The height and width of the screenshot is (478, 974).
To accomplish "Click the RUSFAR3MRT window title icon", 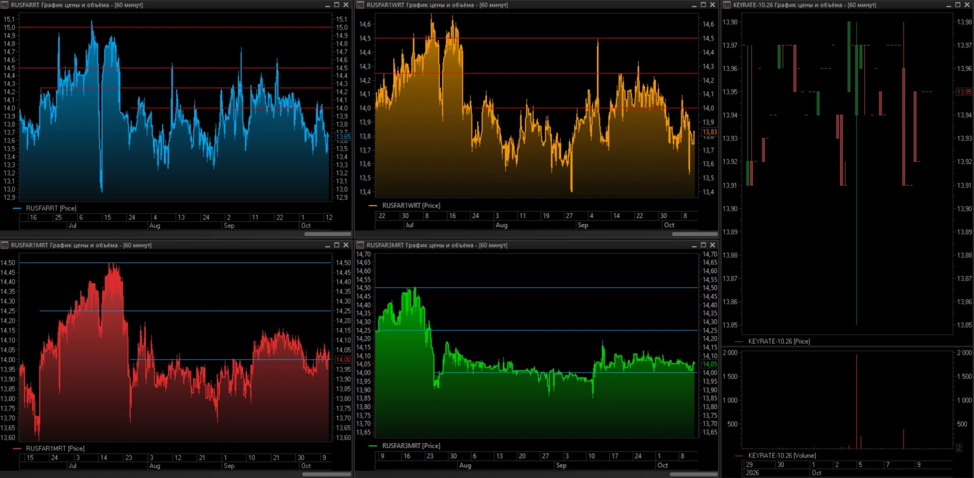I will (361, 245).
